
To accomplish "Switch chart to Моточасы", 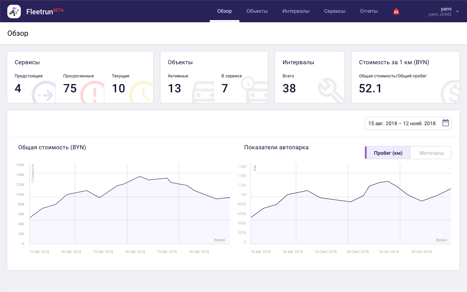I will click(431, 153).
